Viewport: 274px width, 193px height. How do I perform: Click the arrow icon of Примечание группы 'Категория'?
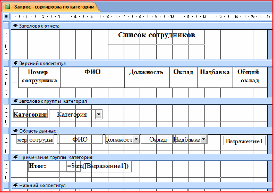pos(15,157)
